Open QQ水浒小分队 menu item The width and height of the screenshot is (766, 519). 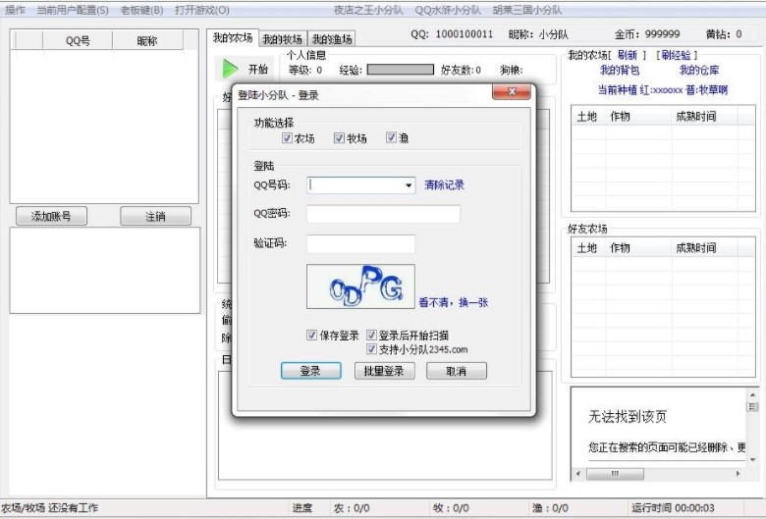point(448,10)
